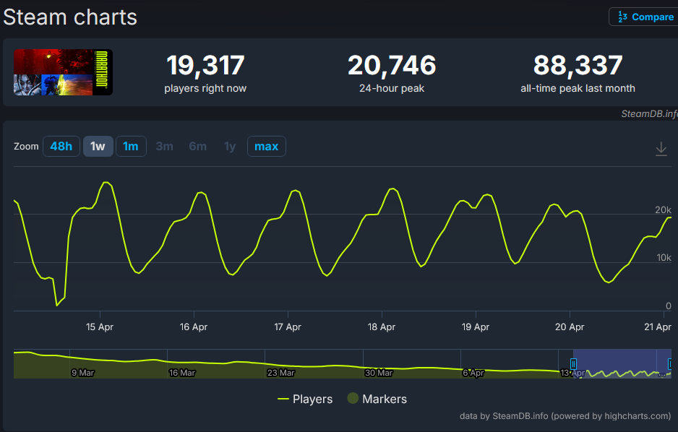
Task: Grab the left navigator range handle
Action: click(573, 364)
